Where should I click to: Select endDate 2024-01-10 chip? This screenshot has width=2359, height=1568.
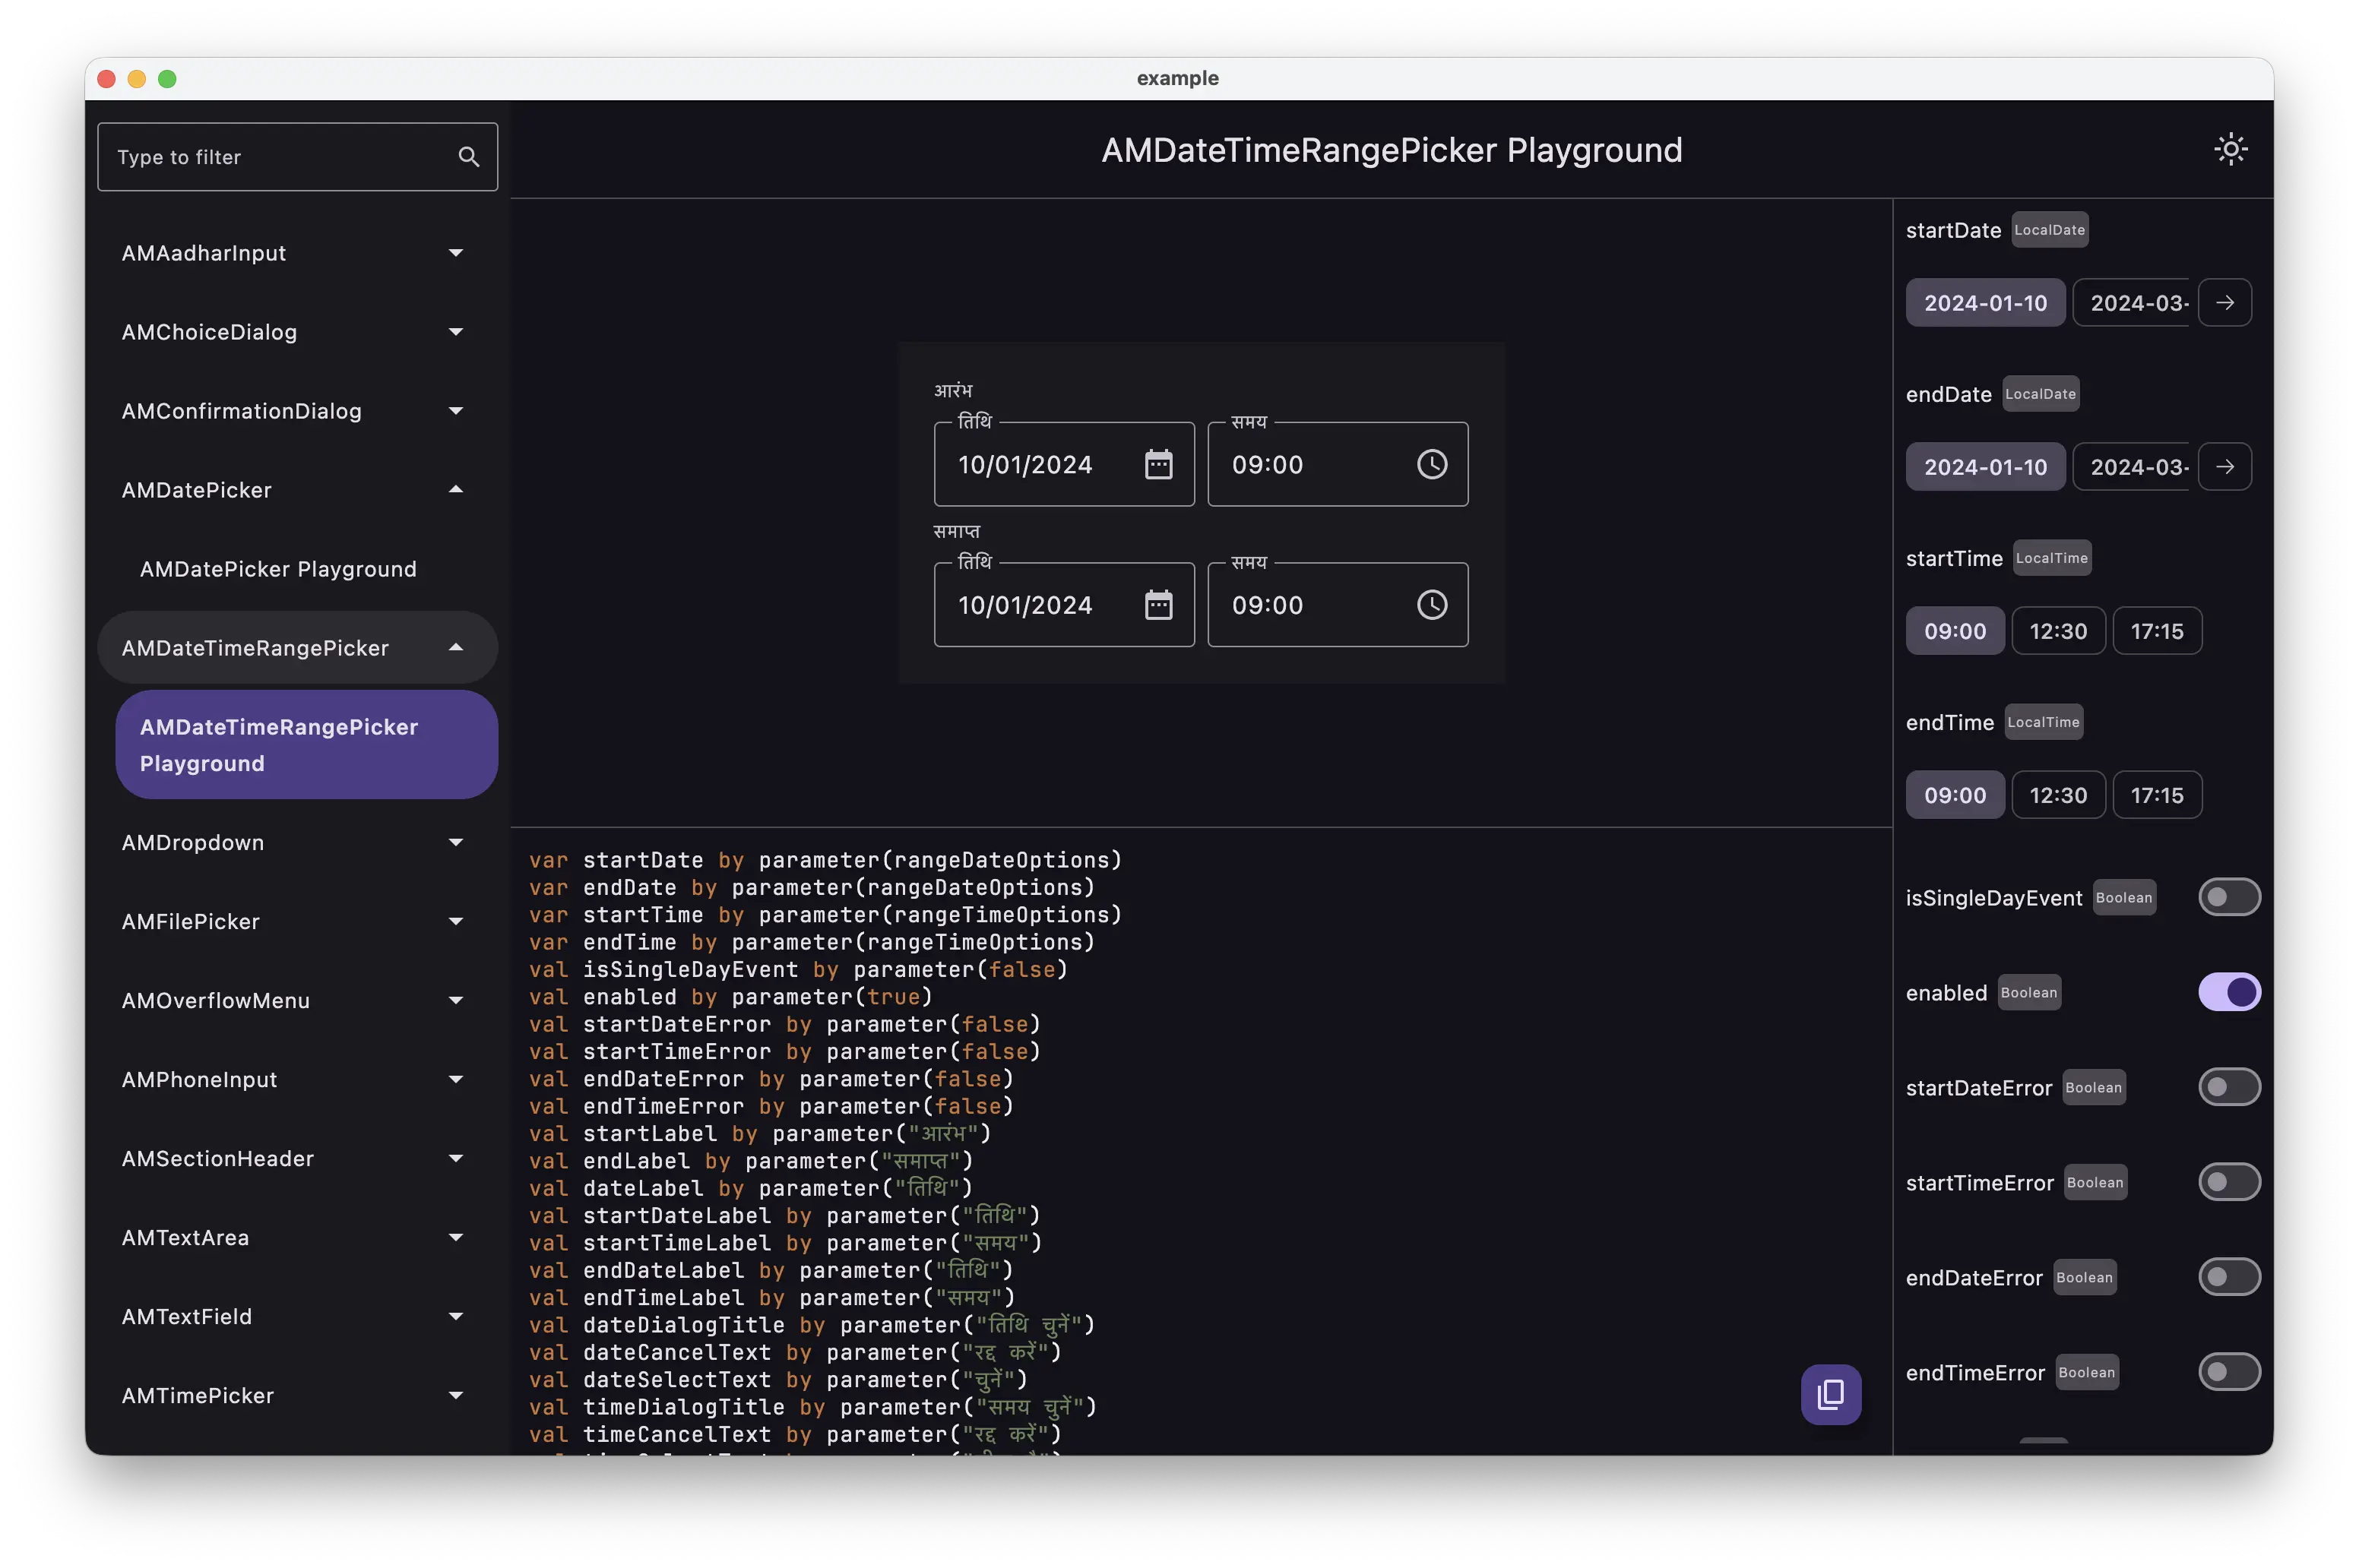coord(1985,467)
